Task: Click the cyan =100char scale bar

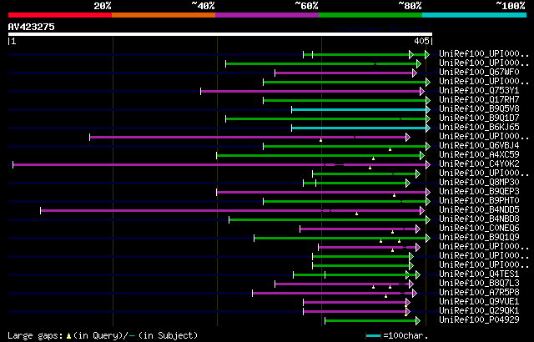Action: click(373, 336)
